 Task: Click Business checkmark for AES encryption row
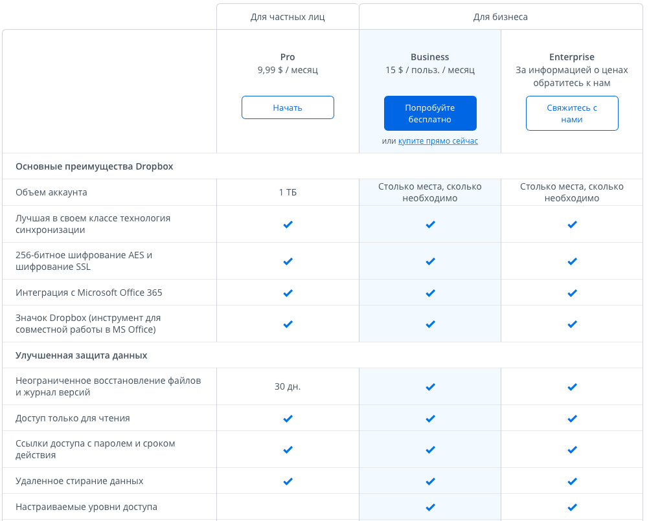(x=430, y=261)
